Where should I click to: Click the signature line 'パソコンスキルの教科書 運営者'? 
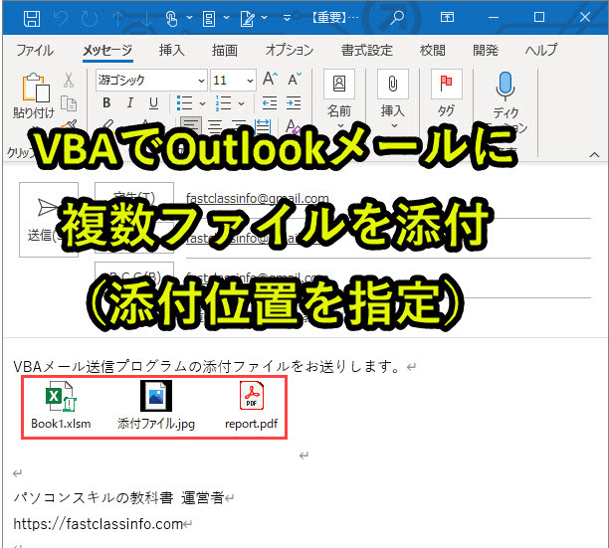click(118, 497)
